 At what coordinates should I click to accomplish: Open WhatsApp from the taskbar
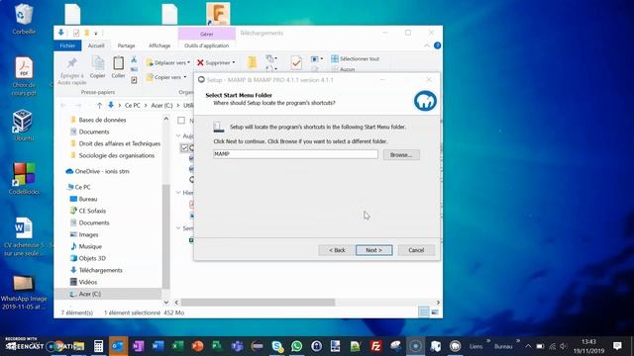[x=296, y=346]
